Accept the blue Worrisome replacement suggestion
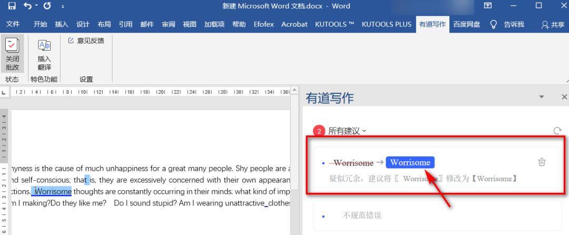 (x=410, y=162)
